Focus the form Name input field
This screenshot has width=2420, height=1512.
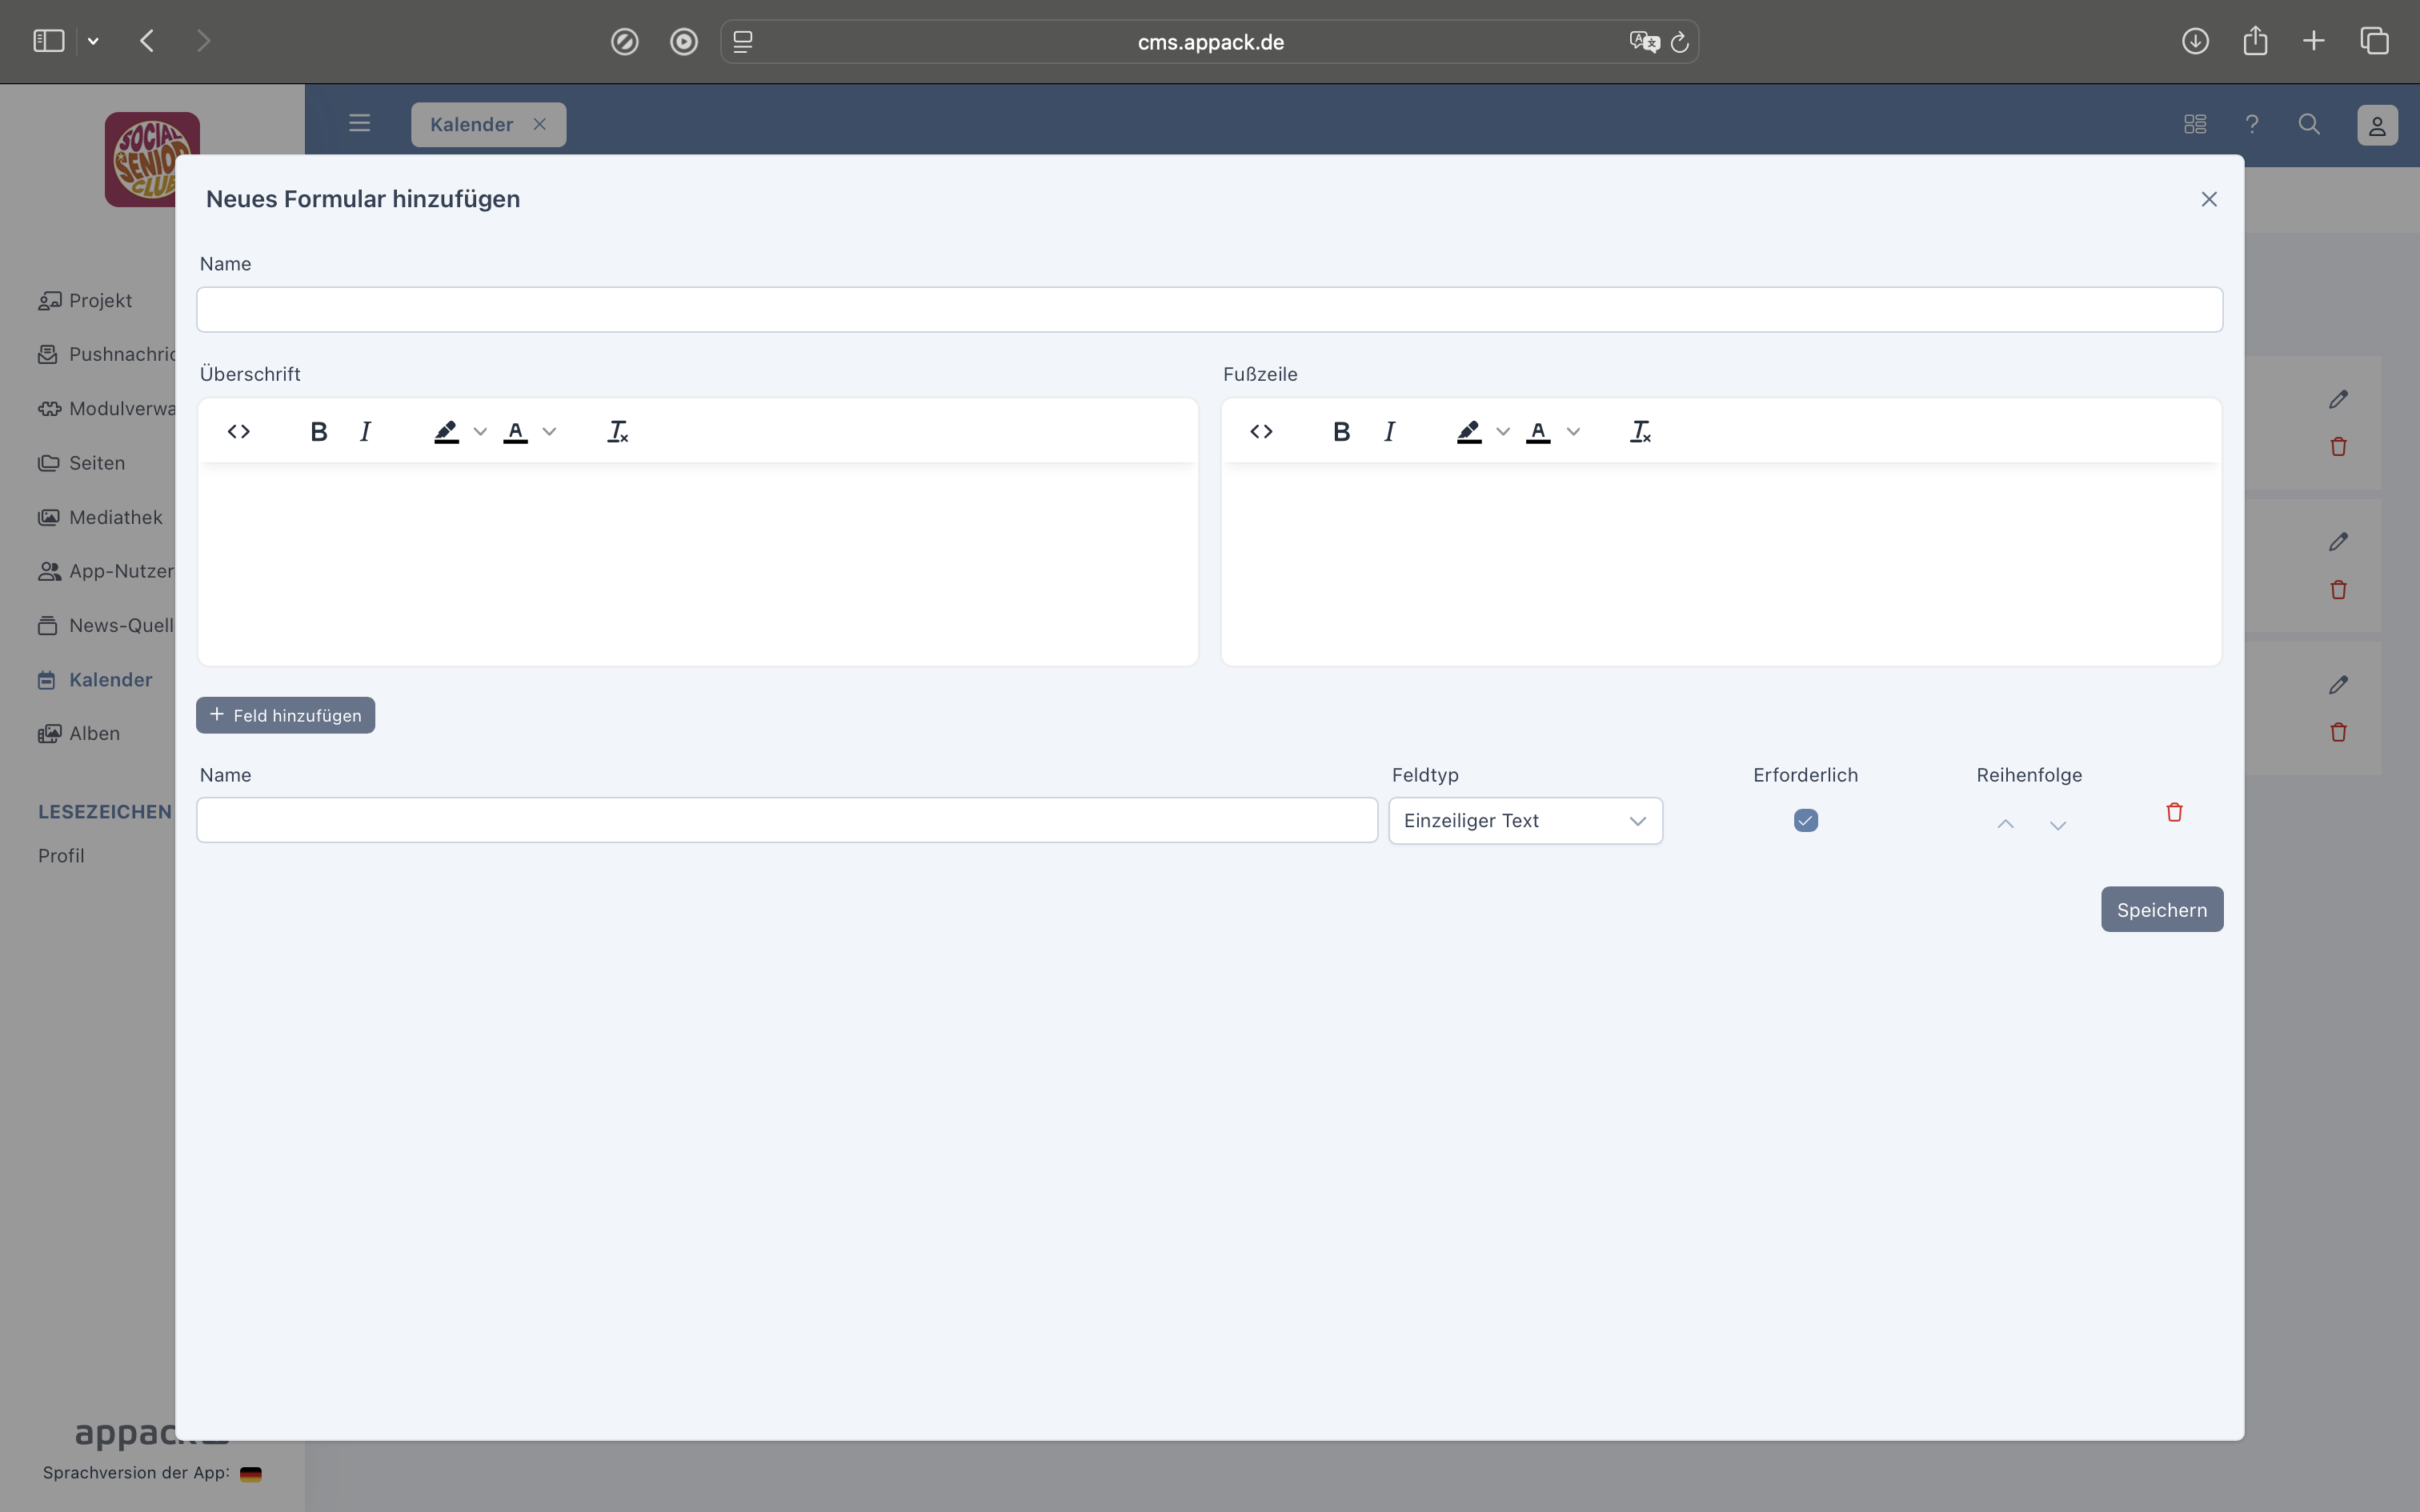click(x=1209, y=310)
